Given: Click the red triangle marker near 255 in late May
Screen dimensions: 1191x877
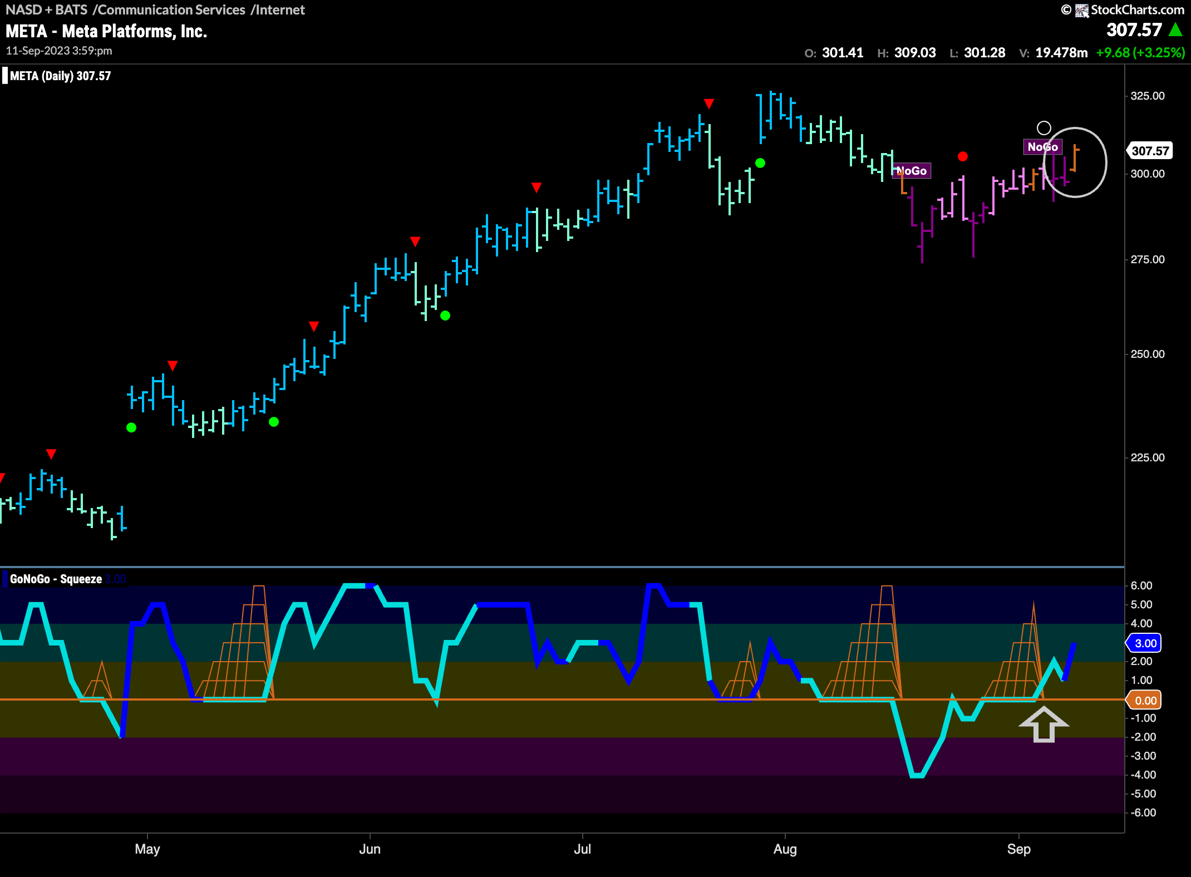Looking at the screenshot, I should click(x=314, y=326).
